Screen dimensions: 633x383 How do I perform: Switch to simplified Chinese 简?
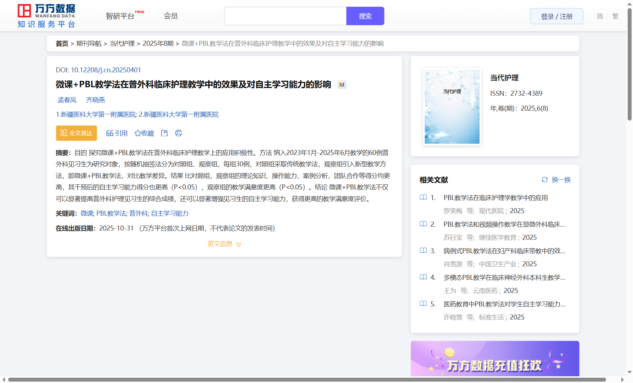pos(600,16)
